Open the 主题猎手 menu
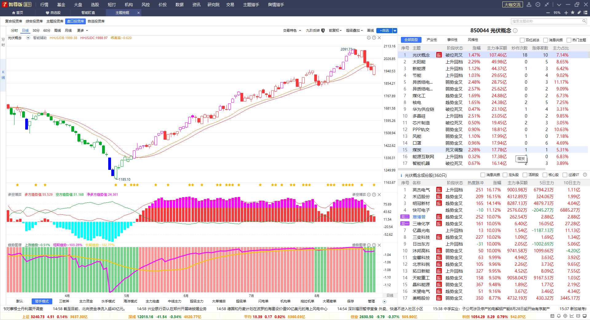 [x=251, y=4]
